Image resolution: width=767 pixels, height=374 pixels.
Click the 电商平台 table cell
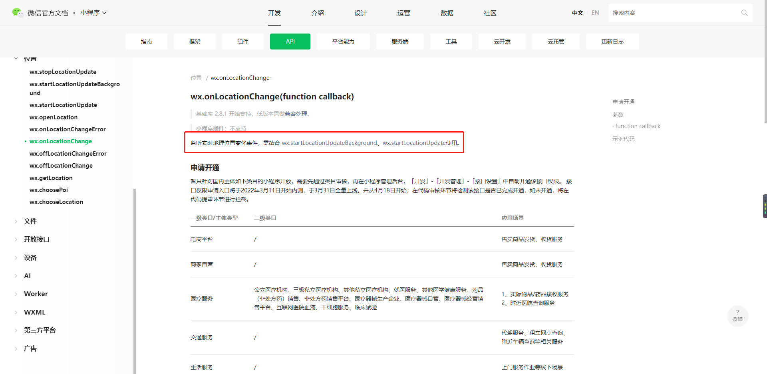coord(202,239)
